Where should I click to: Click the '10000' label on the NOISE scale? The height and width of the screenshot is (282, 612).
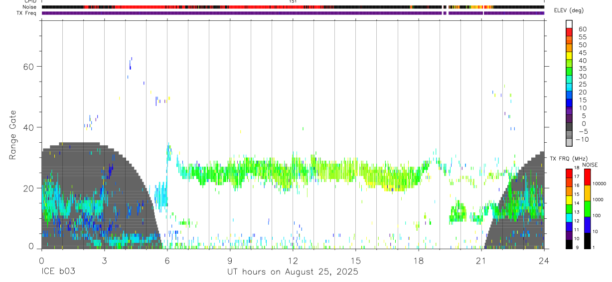pos(599,184)
